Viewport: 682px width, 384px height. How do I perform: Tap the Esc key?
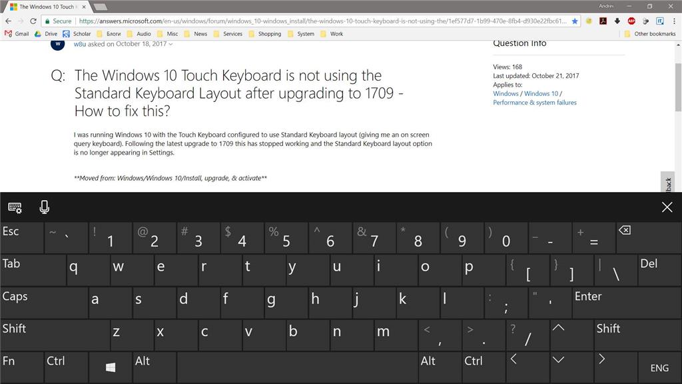click(x=22, y=238)
